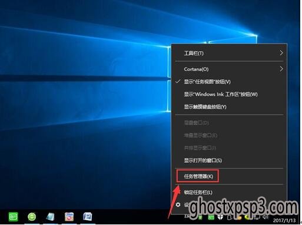302x225 pixels.
Task: Expand the 工具栏(T) submenu arrow
Action: point(281,53)
